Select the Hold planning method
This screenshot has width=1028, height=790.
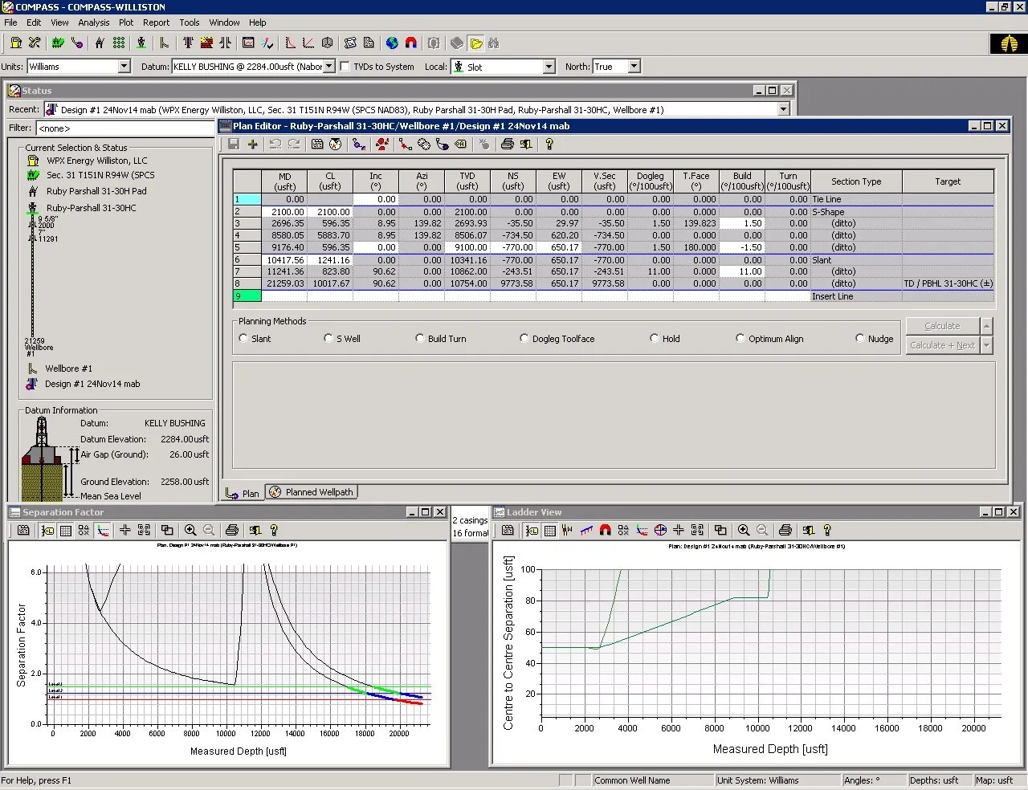(655, 339)
